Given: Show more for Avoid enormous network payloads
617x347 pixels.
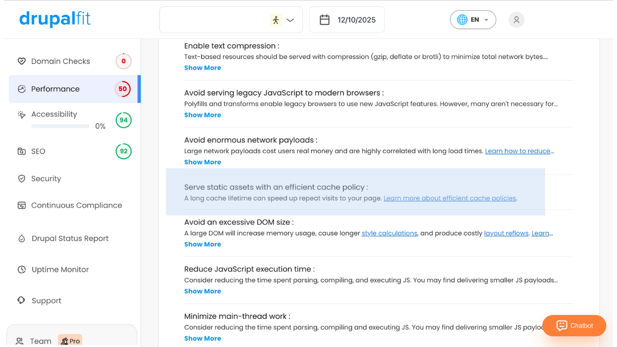Looking at the screenshot, I should (x=202, y=162).
